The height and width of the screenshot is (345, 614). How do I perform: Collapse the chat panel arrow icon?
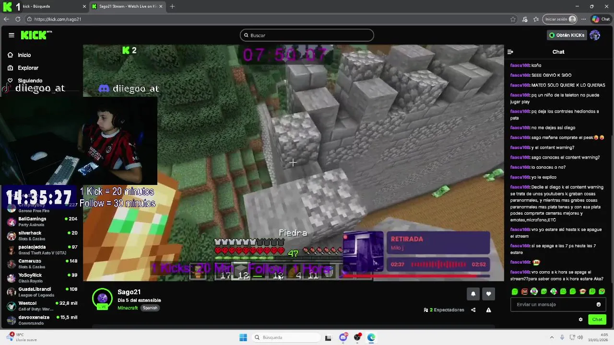point(510,52)
